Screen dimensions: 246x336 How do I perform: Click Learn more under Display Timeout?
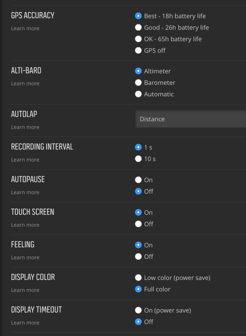(25, 323)
